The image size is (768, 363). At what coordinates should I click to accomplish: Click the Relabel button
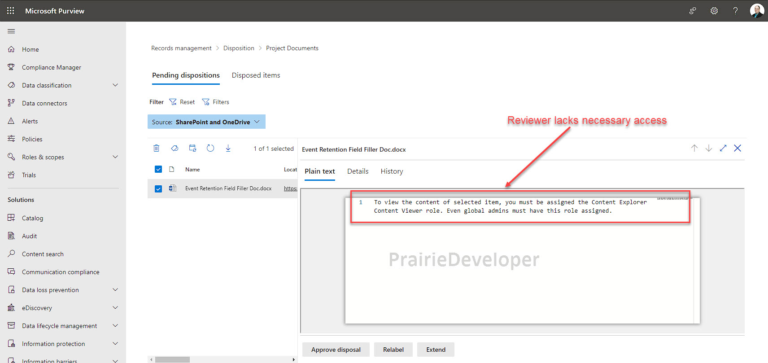(x=393, y=350)
